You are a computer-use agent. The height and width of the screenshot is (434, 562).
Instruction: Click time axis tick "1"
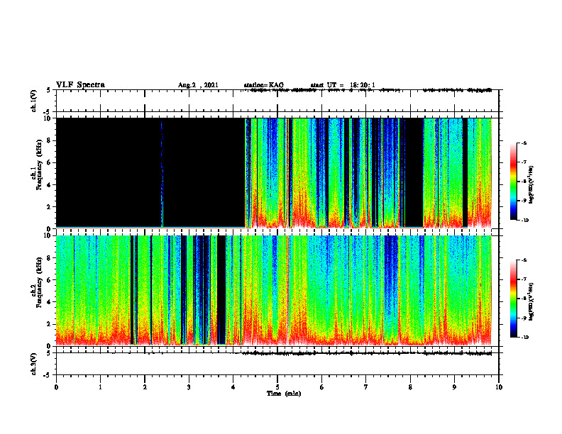pos(100,387)
